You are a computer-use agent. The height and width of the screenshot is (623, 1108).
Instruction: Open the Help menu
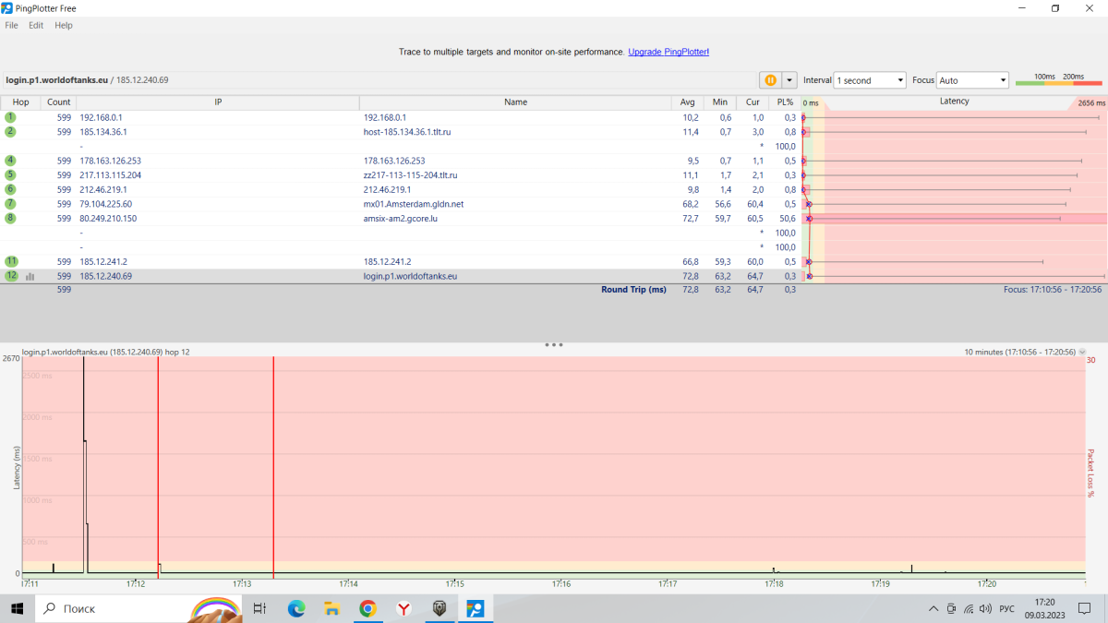64,25
